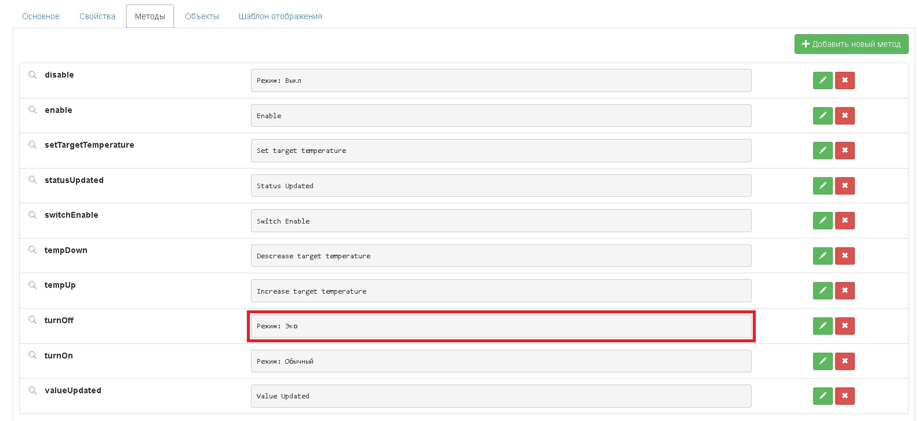Viewport: 918px width, 421px height.
Task: Open Шаблон отображения tab
Action: click(280, 16)
